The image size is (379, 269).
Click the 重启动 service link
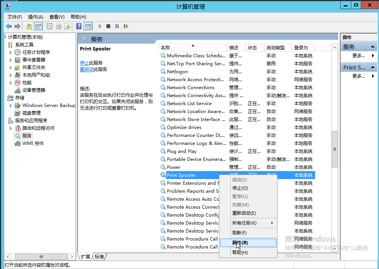click(x=87, y=69)
